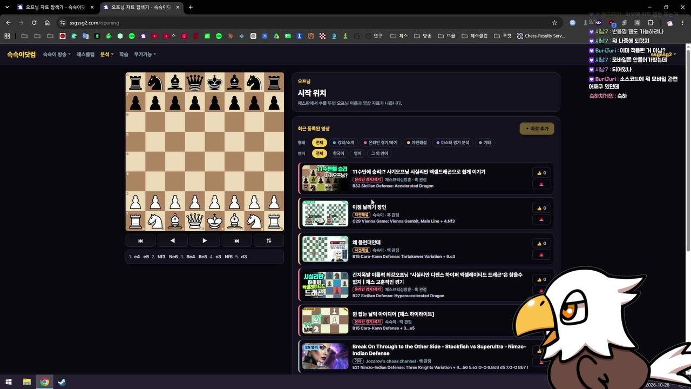
Task: Filter videos by 온라인 경기/복기
Action: click(x=381, y=143)
